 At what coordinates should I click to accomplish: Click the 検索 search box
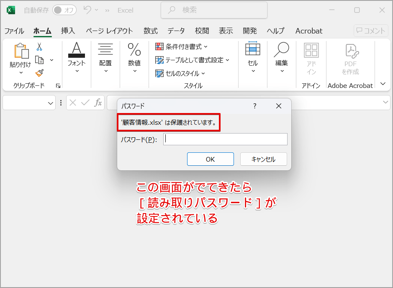click(x=214, y=10)
